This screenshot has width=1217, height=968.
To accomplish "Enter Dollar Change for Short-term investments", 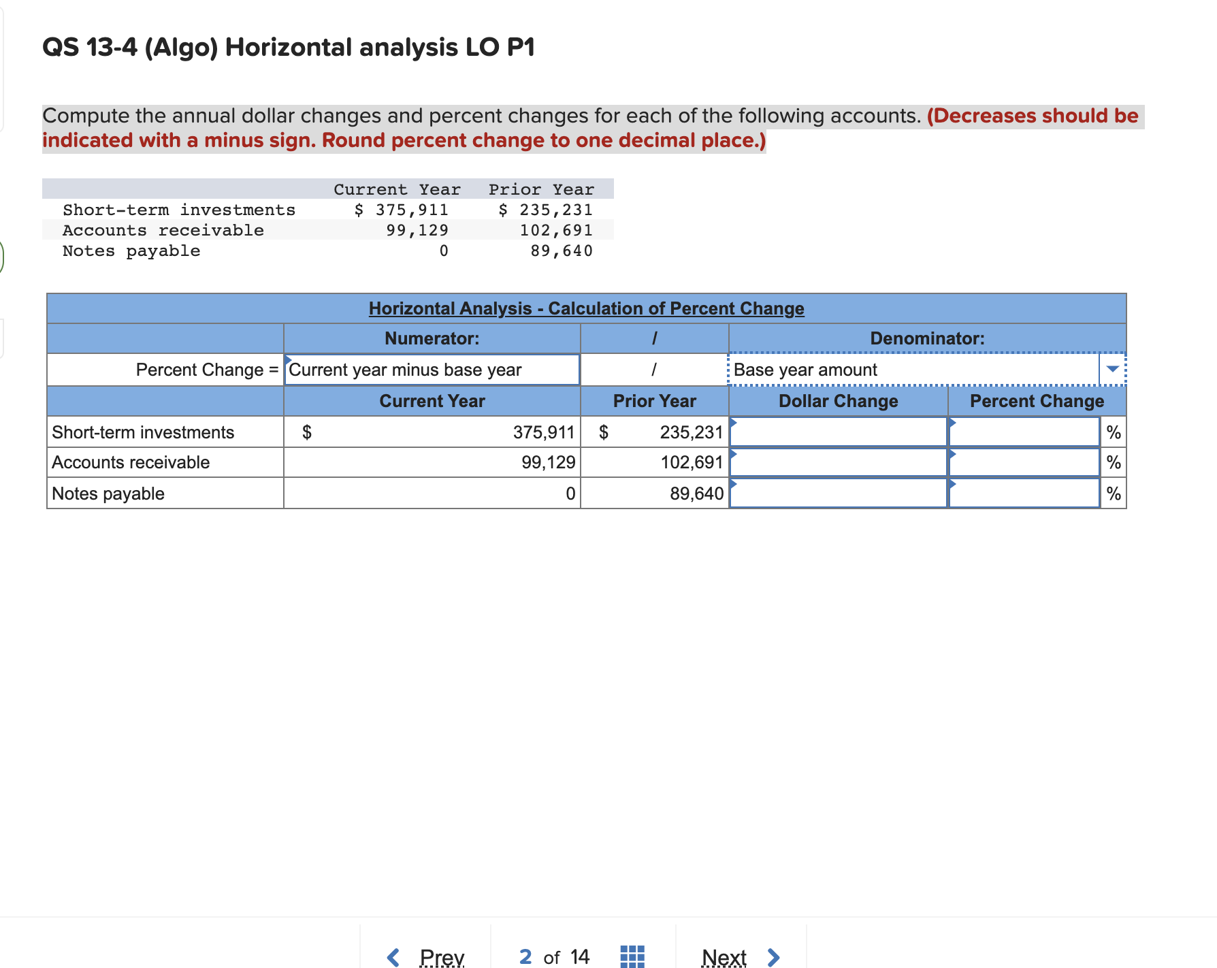I will coord(837,432).
